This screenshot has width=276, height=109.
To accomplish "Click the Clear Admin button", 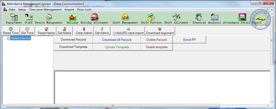I will (x=84, y=31).
